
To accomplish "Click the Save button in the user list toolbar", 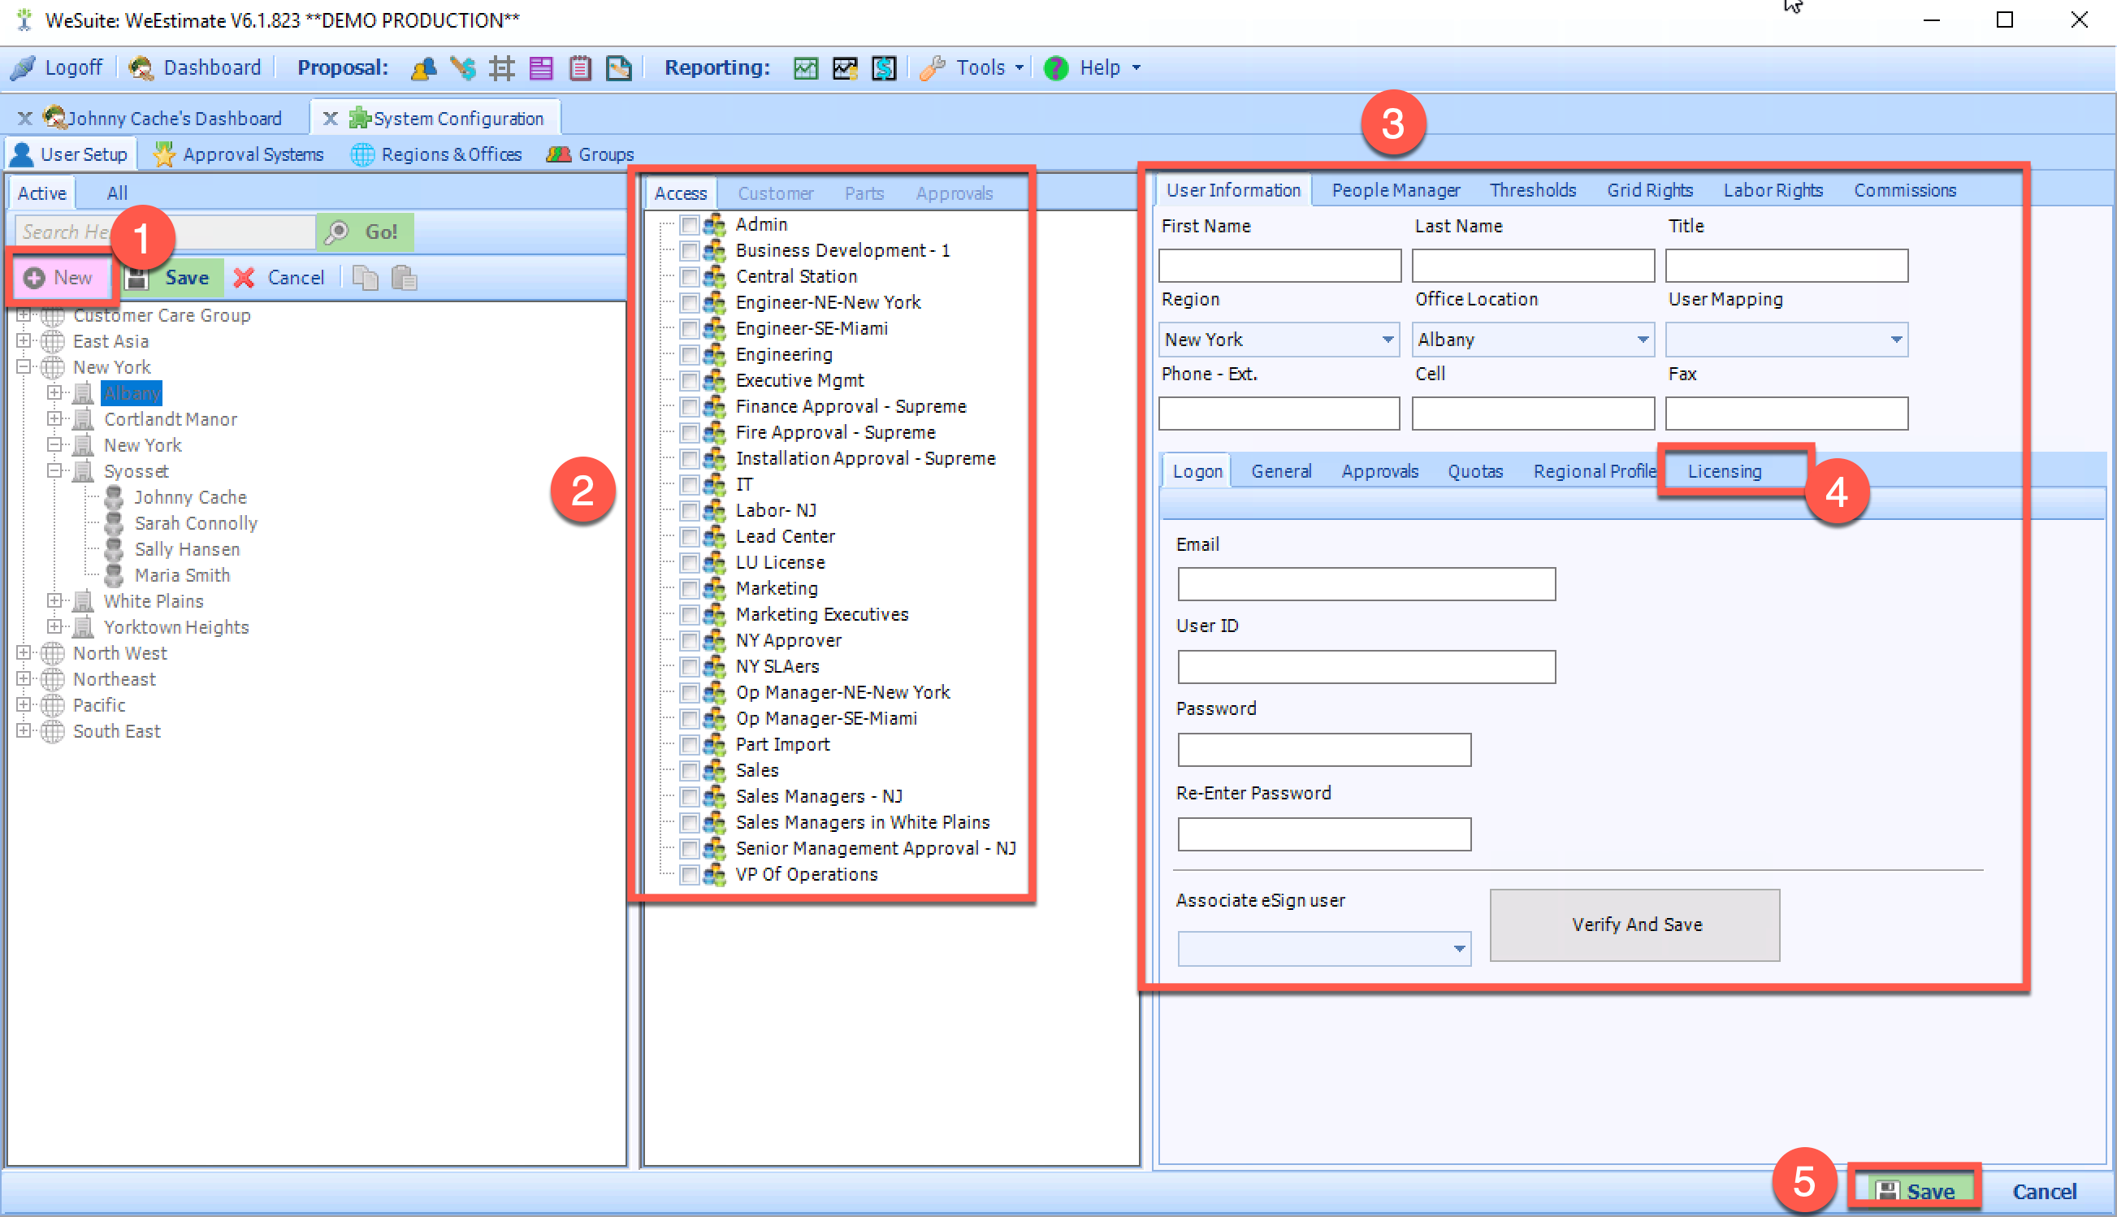I will pos(171,278).
